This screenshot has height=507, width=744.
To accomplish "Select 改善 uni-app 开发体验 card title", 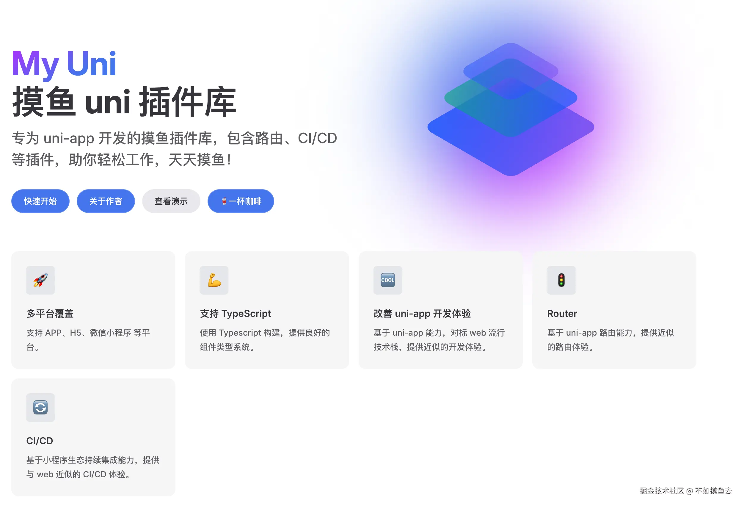I will coord(422,314).
